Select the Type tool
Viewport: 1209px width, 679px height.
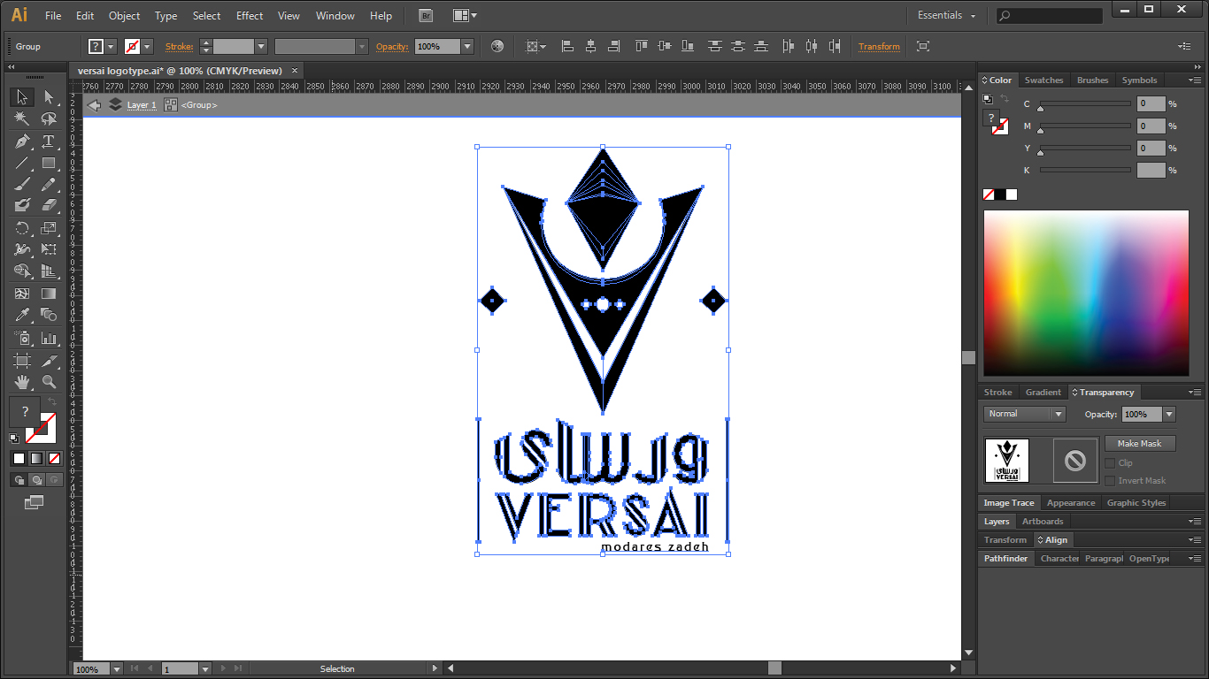[49, 141]
